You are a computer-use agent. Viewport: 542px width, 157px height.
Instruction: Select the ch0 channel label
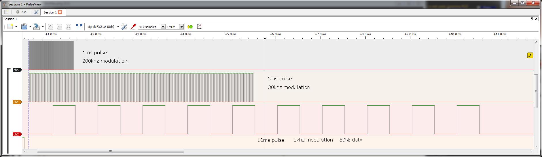click(17, 70)
